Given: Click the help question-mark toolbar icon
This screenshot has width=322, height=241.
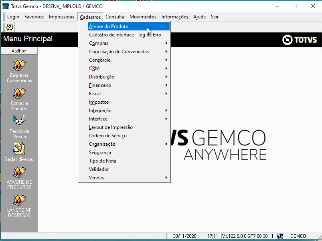Looking at the screenshot, I should coord(10,27).
